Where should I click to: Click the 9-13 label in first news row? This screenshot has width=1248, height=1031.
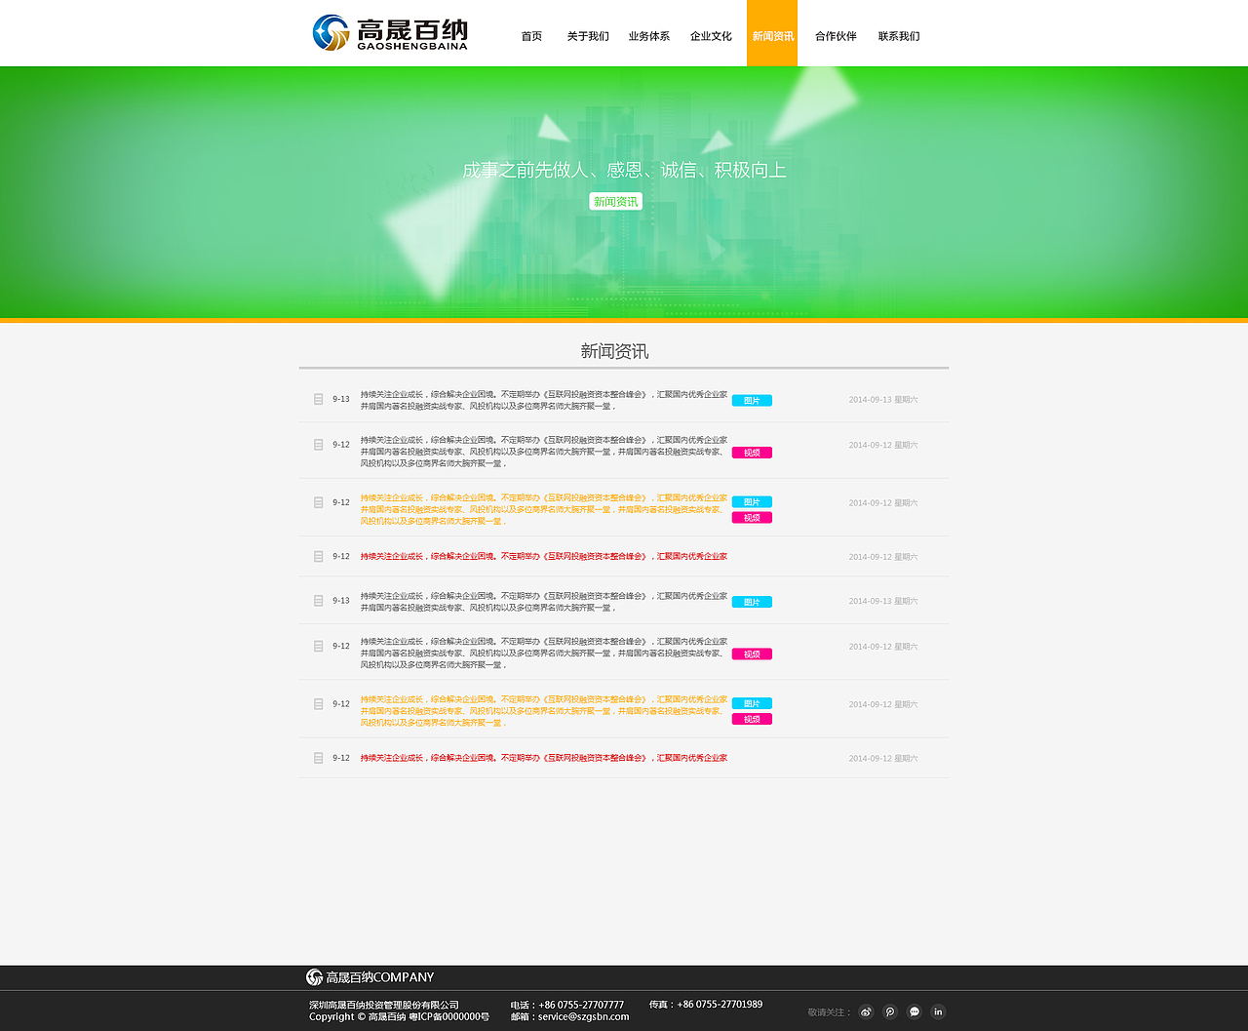341,399
